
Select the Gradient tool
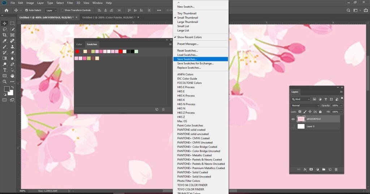pyautogui.click(x=4, y=58)
